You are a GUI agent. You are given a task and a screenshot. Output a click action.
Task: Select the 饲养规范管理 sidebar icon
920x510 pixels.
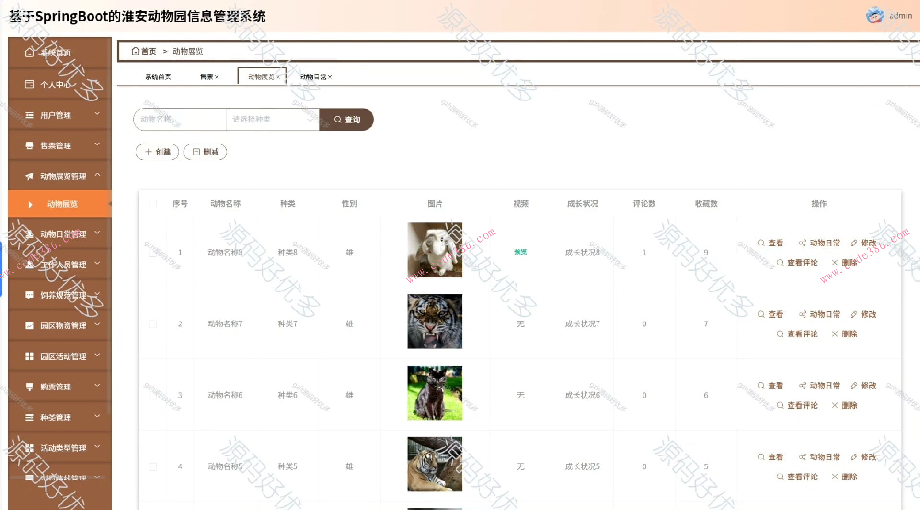point(29,295)
